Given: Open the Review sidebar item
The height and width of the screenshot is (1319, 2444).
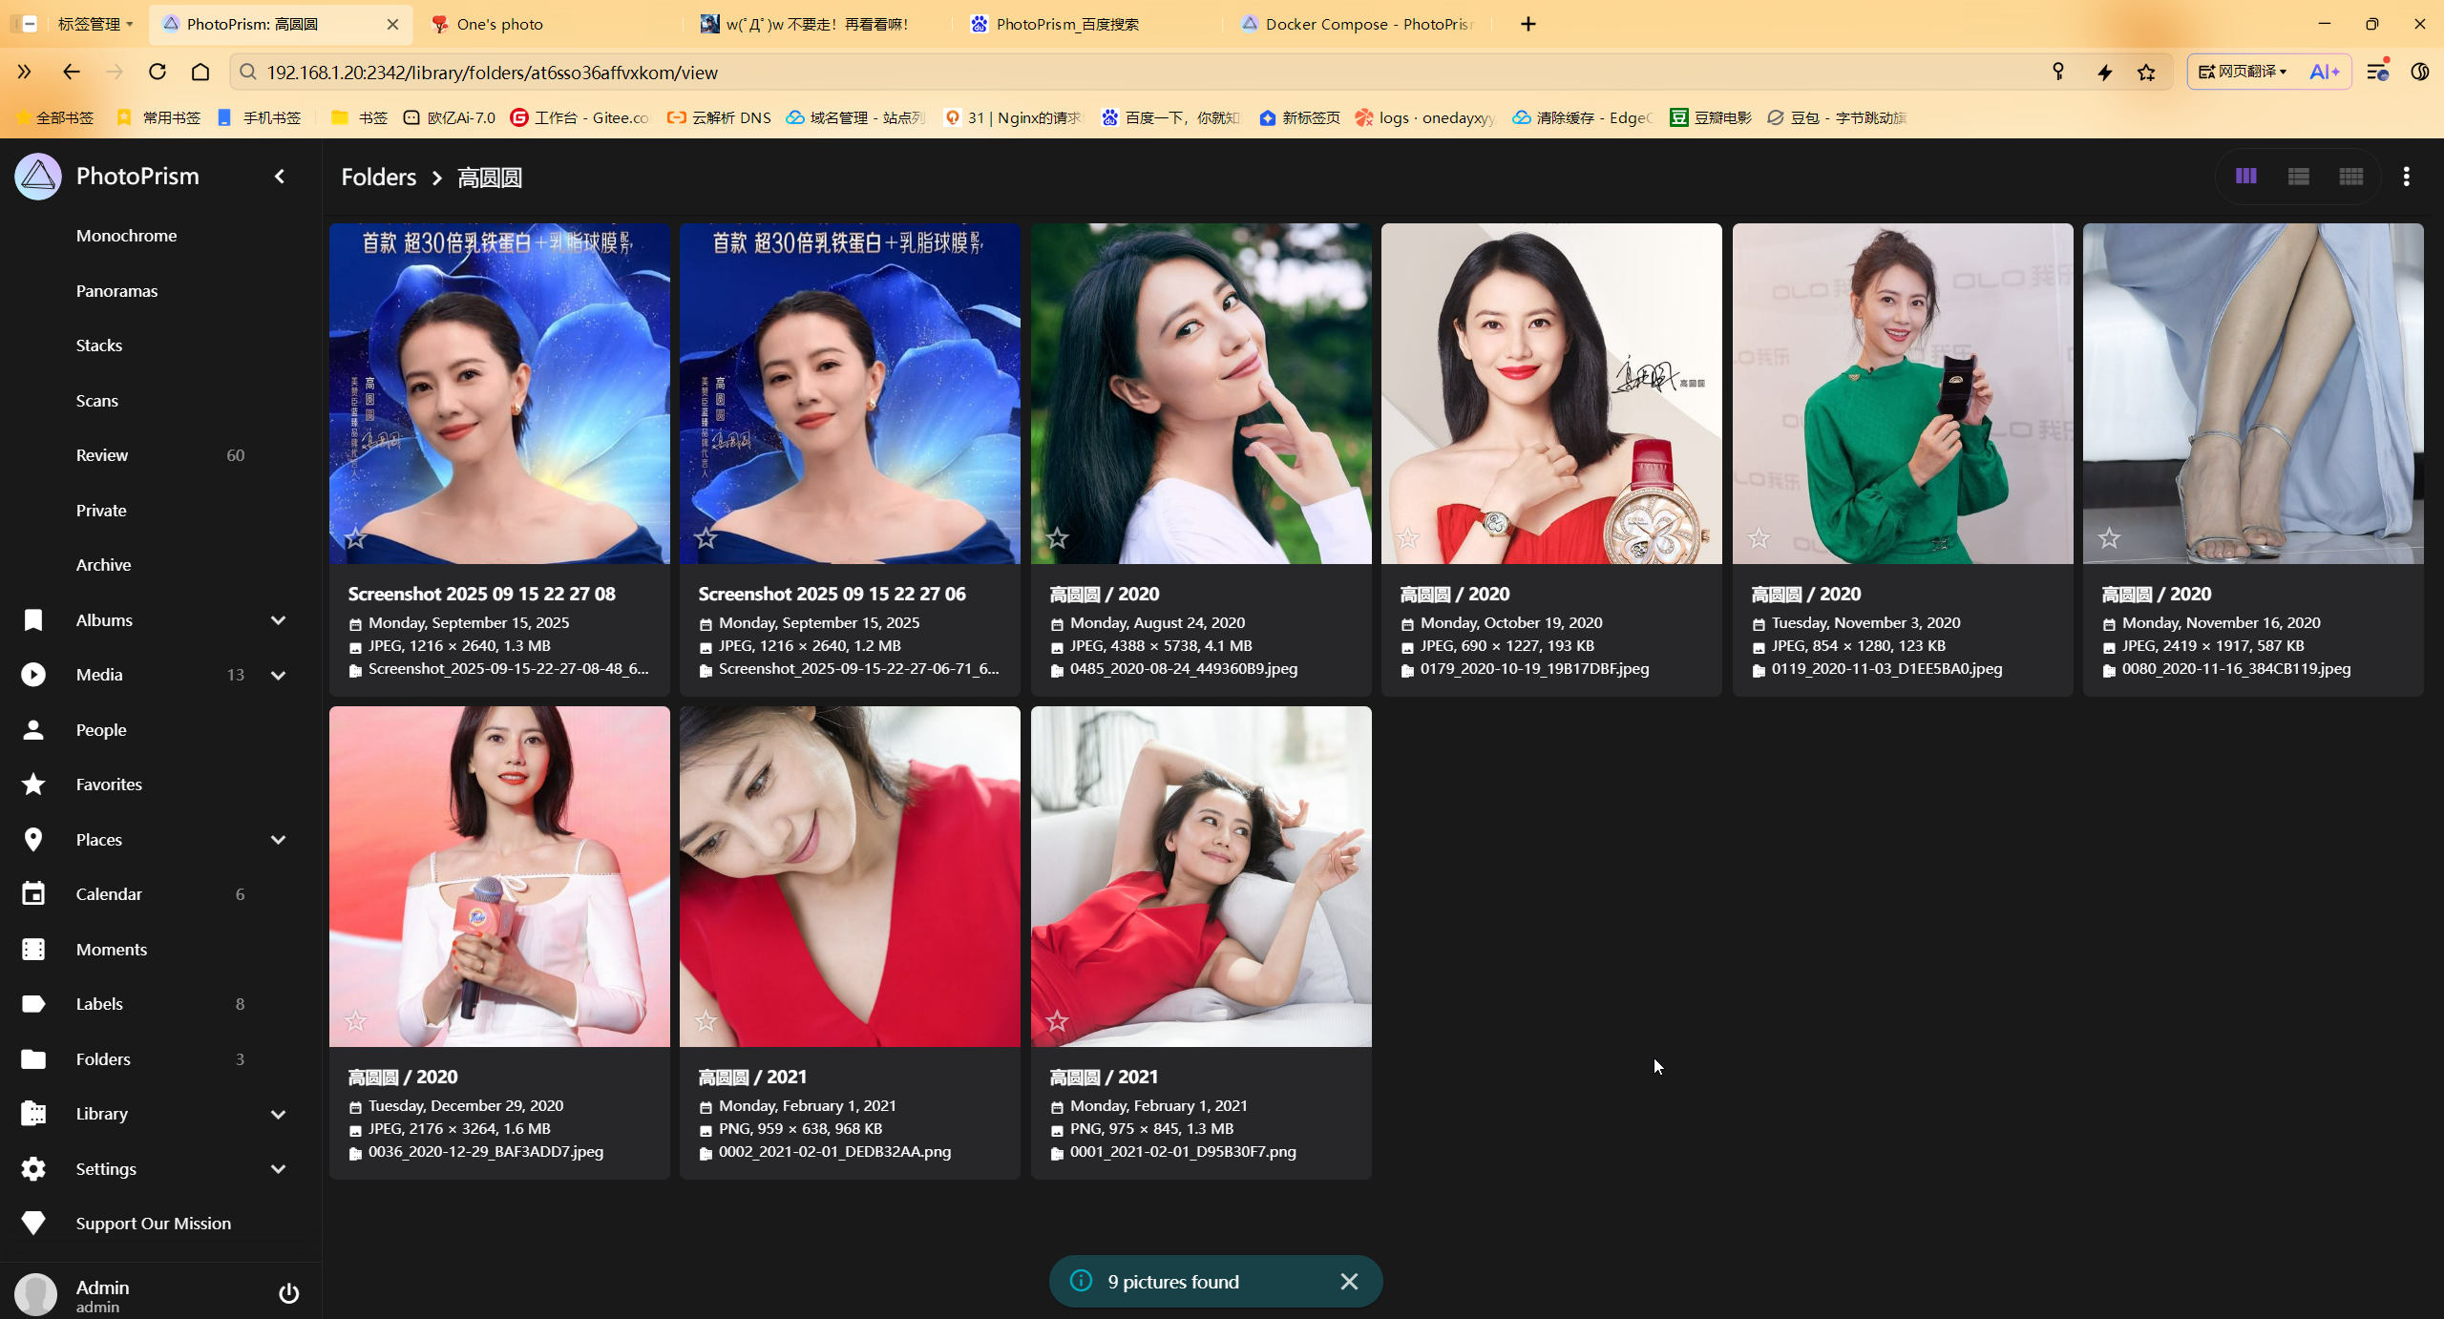Looking at the screenshot, I should (102, 455).
